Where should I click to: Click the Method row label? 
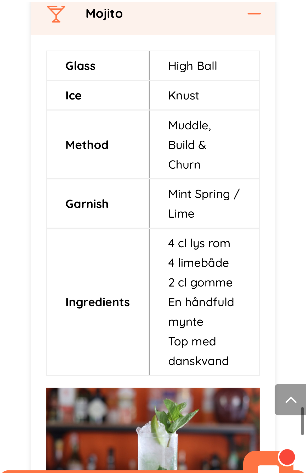tap(87, 145)
